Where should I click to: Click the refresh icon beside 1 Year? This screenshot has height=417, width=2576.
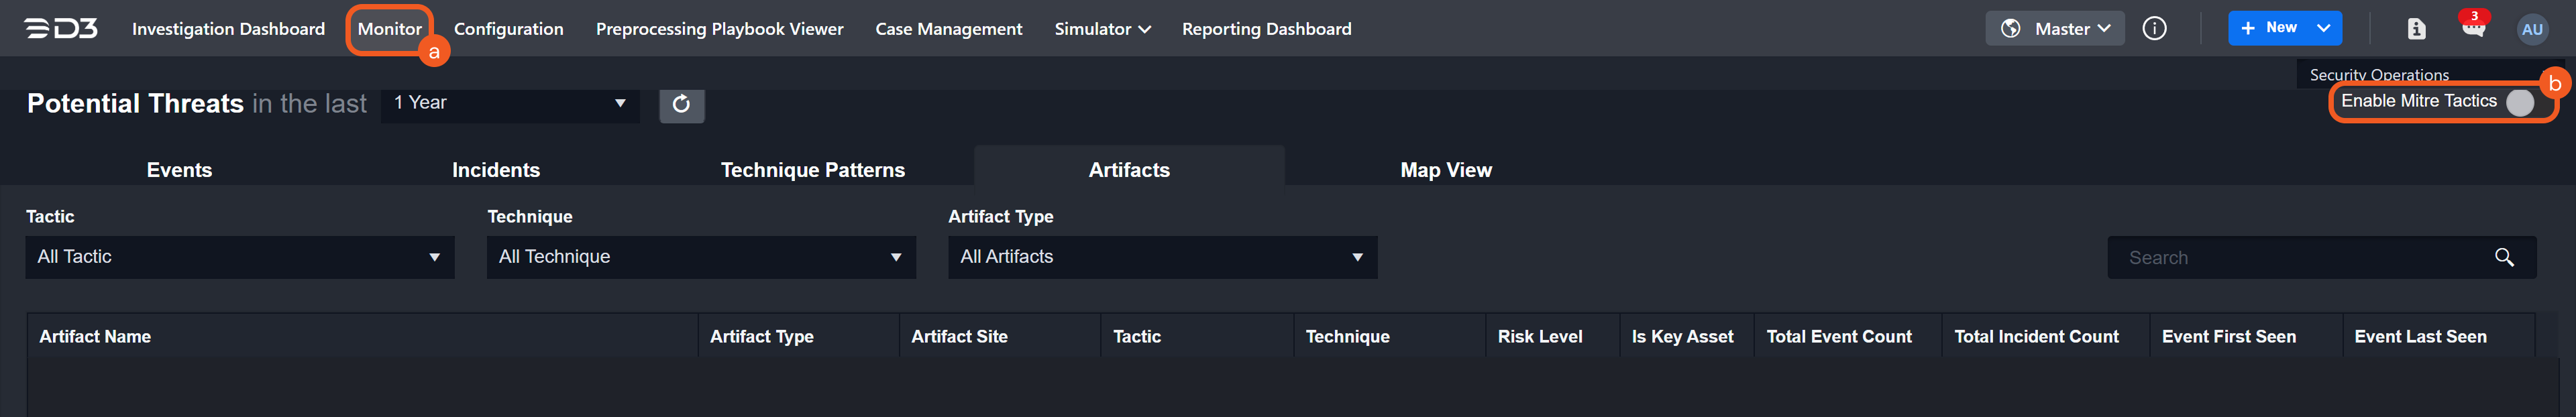[x=681, y=104]
